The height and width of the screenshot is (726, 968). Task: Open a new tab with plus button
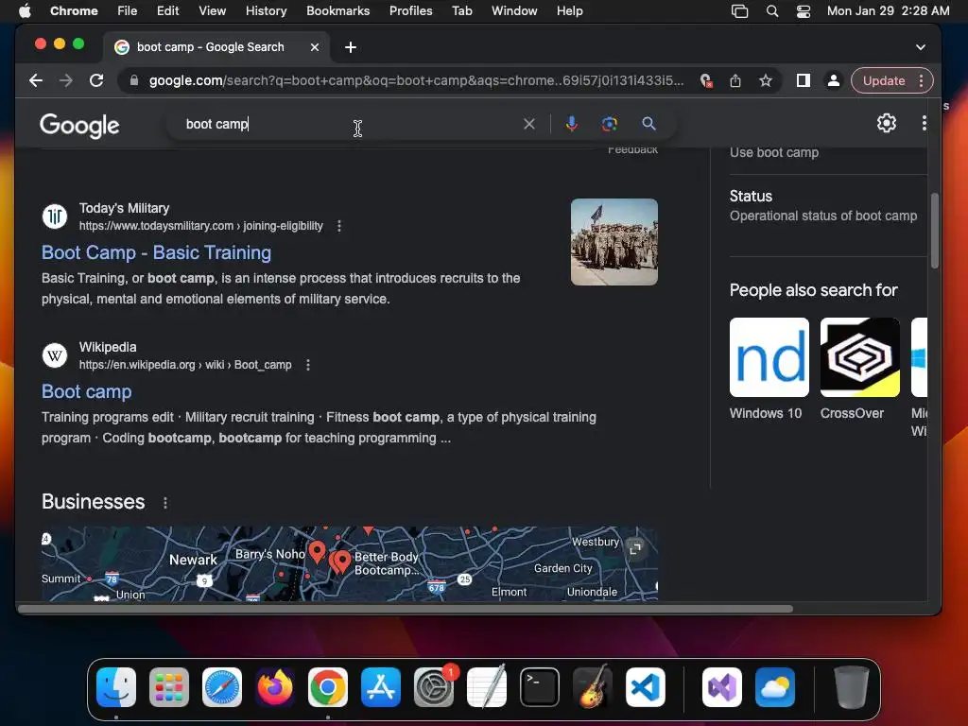351,47
